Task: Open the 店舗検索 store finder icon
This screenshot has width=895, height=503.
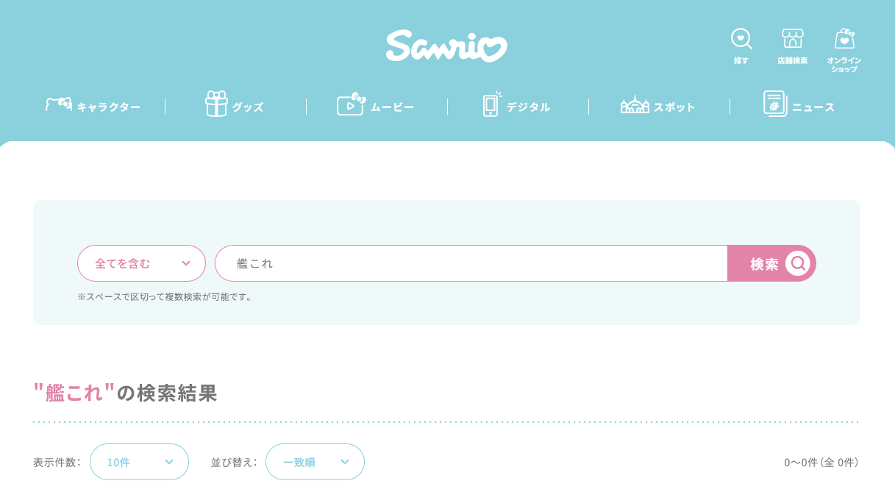Action: [792, 38]
